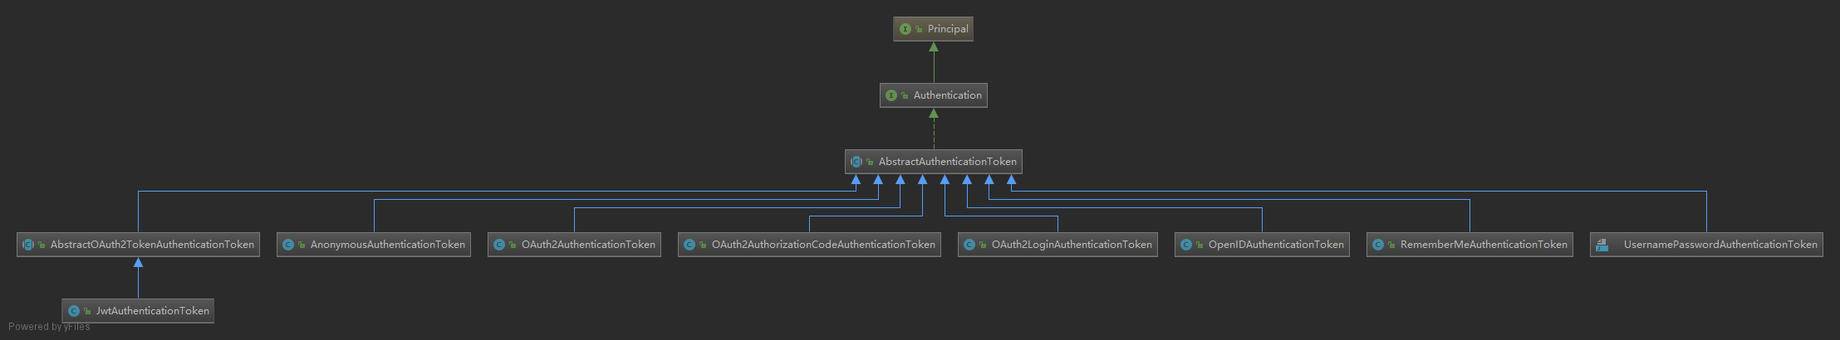
Task: Click the JwtAuthenticationToken class icon
Action: click(x=74, y=311)
